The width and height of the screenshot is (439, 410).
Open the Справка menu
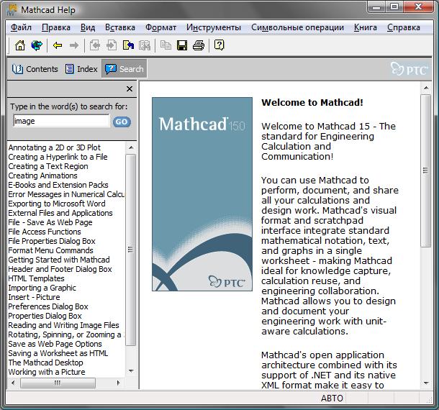(x=404, y=27)
